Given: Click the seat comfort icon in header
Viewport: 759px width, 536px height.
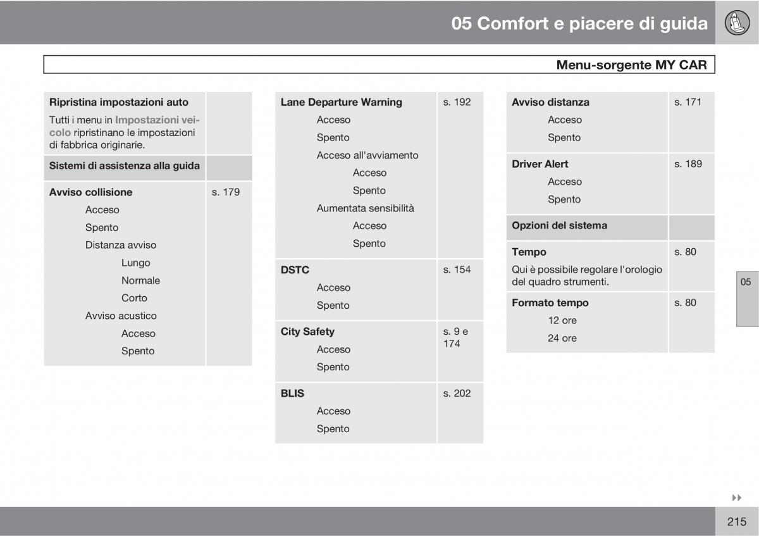Looking at the screenshot, I should pyautogui.click(x=737, y=23).
